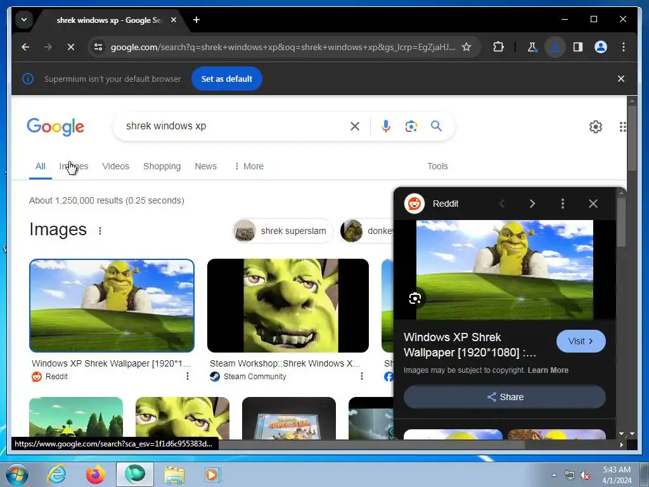Open Shrek Superslam game case thumbnail
Screen dimensions: 649x487
tap(289, 419)
